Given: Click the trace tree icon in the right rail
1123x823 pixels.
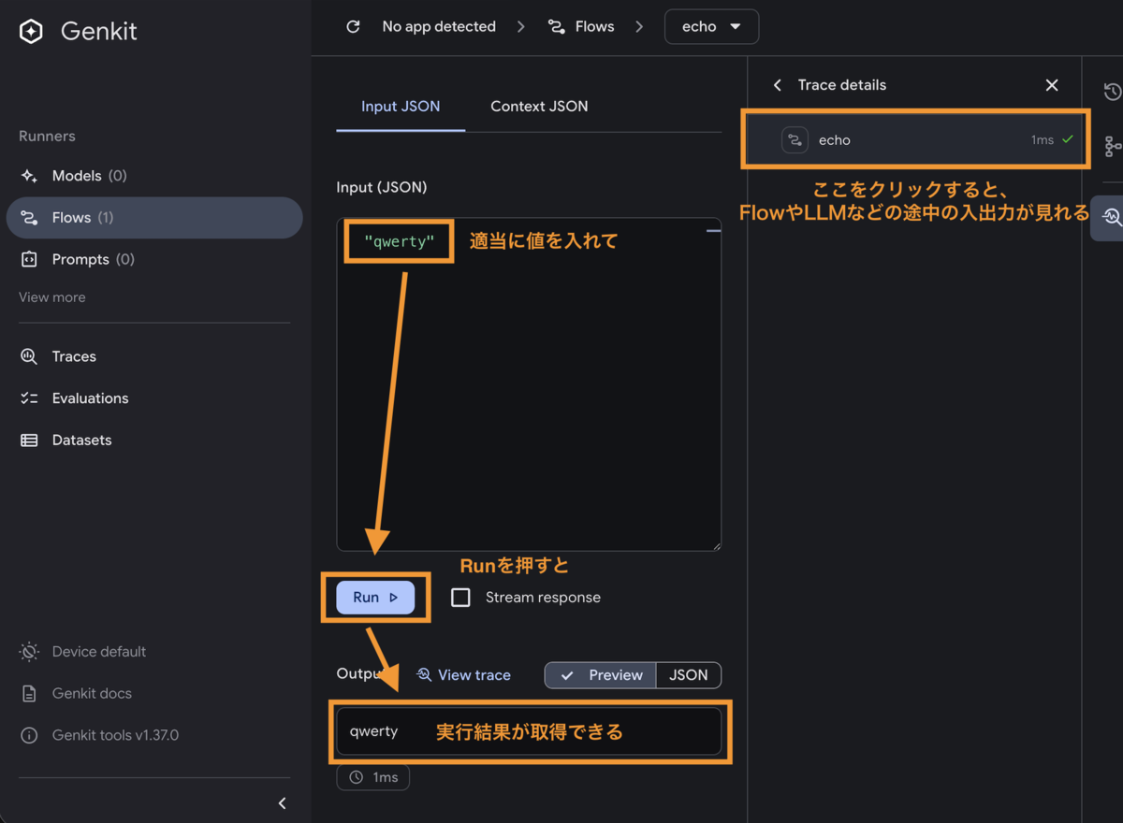Looking at the screenshot, I should pos(1112,146).
